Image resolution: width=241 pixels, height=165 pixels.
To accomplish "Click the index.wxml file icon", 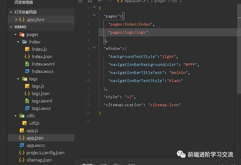I will pos(27,64).
